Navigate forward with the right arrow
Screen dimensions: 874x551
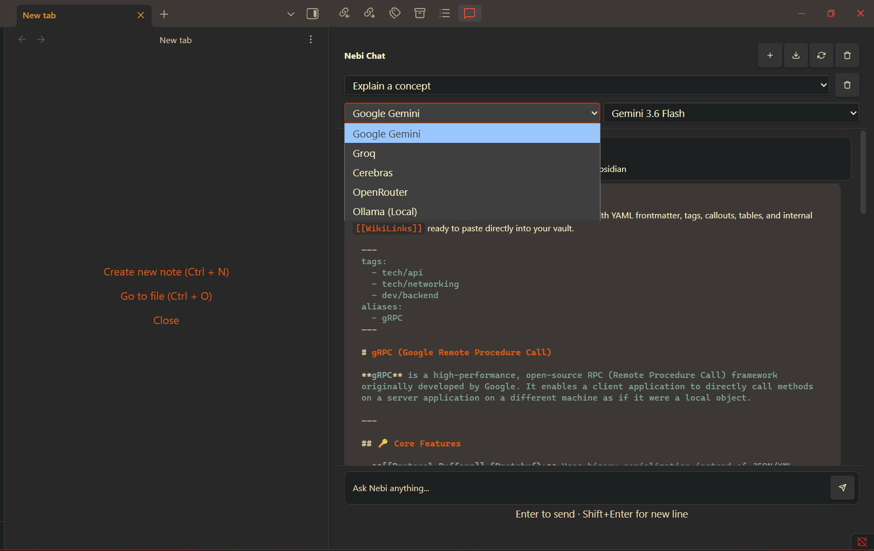point(41,39)
